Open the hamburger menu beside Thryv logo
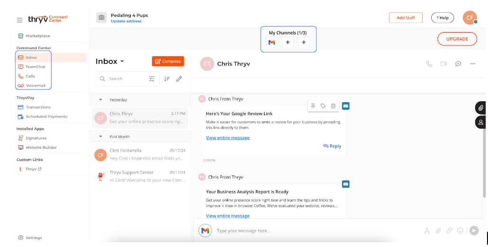The height and width of the screenshot is (247, 488). click(19, 20)
